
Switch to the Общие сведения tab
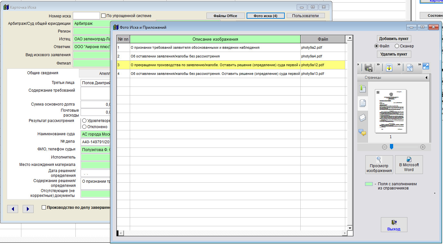click(x=43, y=73)
